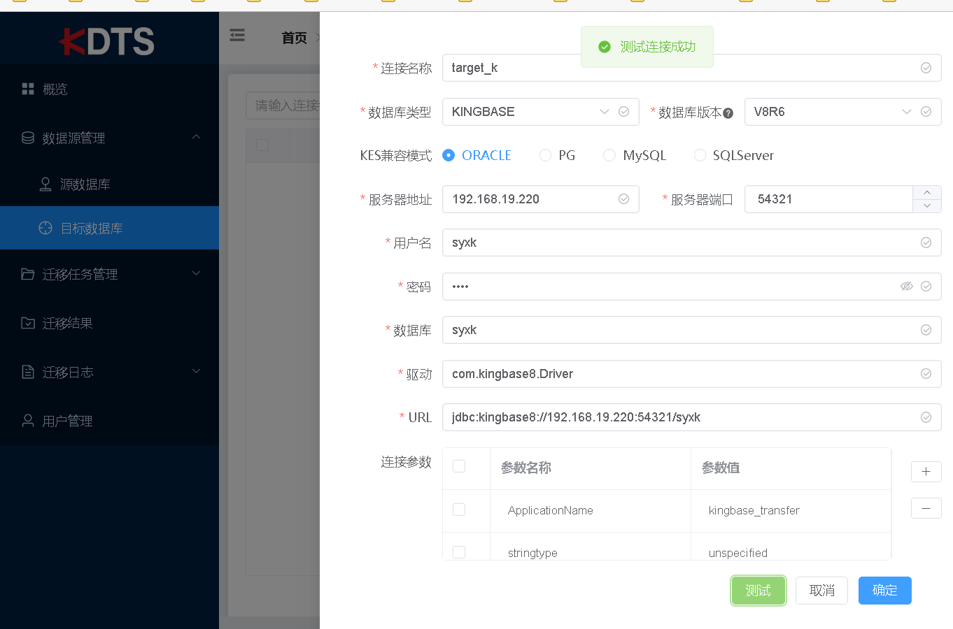Click the connection name search box
This screenshot has height=629, width=953.
click(283, 106)
